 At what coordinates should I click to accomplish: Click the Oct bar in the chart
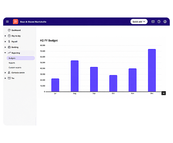pyautogui.click(x=113, y=84)
